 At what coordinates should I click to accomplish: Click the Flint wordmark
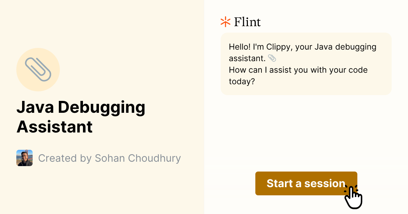tap(247, 22)
